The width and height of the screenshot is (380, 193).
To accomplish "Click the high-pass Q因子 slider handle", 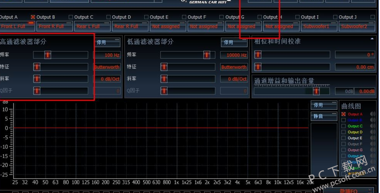I will [37, 91].
